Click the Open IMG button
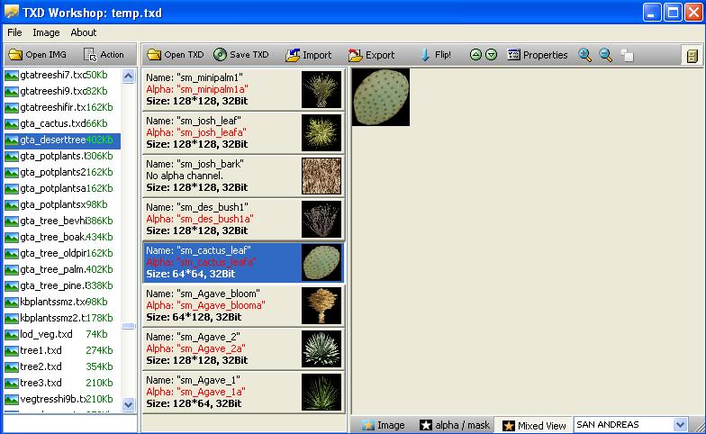Viewport: 706px width, 434px height. (x=38, y=54)
